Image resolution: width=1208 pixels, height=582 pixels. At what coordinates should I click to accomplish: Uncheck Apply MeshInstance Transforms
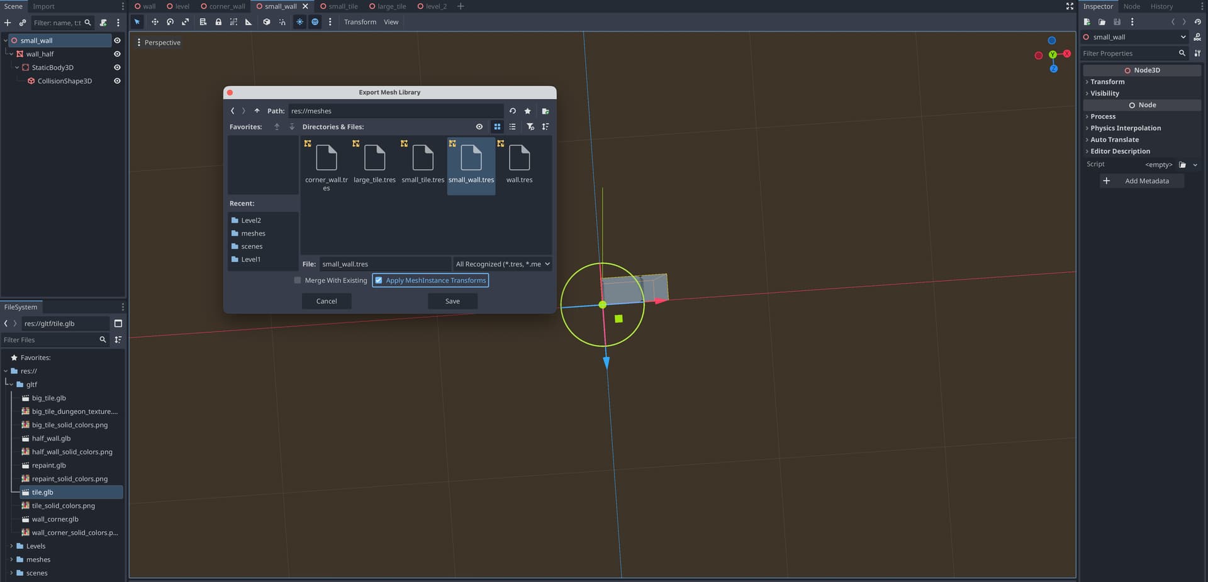pyautogui.click(x=379, y=280)
